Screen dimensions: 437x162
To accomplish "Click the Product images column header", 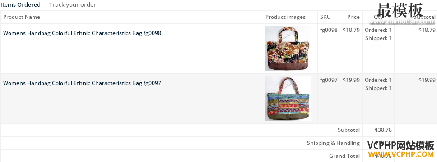I will (x=285, y=17).
